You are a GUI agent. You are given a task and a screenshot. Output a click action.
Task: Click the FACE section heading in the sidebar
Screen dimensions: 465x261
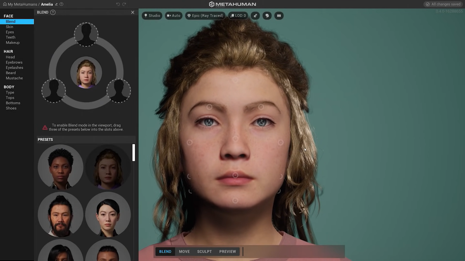pyautogui.click(x=9, y=16)
